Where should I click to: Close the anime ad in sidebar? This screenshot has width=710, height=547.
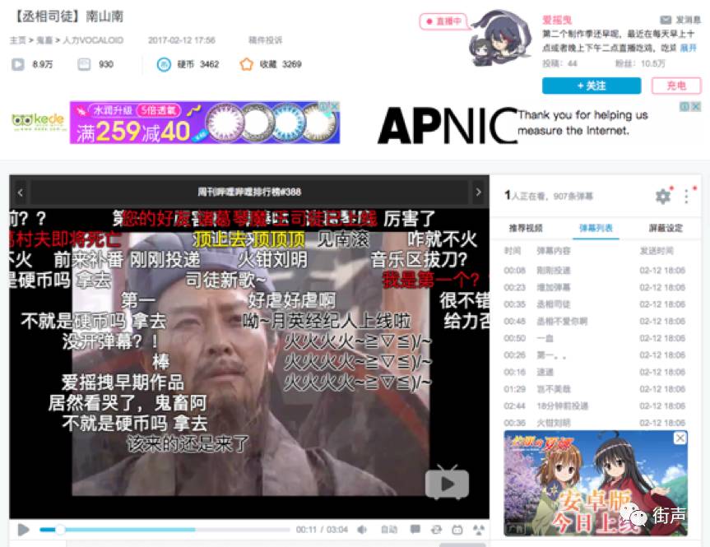[680, 438]
